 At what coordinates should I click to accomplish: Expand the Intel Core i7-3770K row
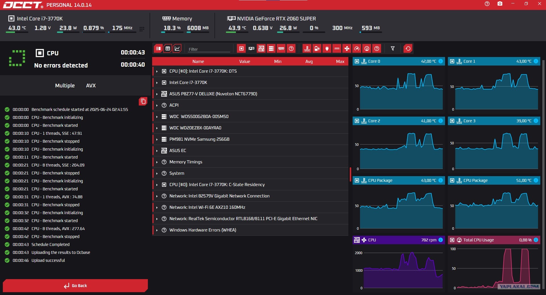pyautogui.click(x=157, y=83)
